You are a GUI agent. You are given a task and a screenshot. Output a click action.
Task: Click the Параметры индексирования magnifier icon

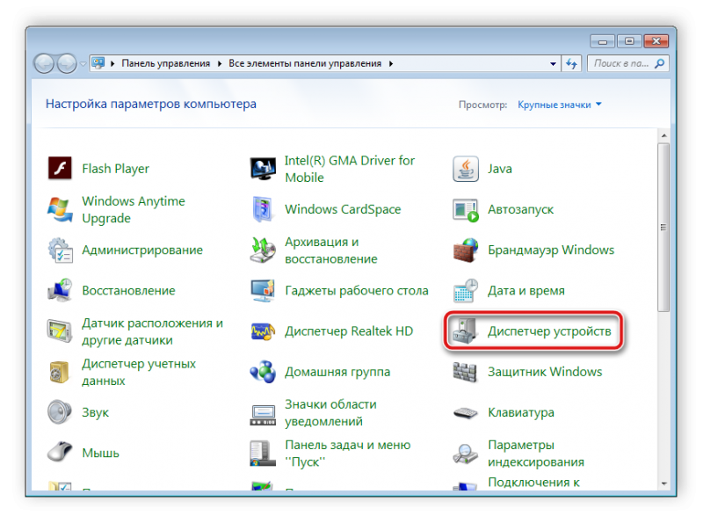466,453
